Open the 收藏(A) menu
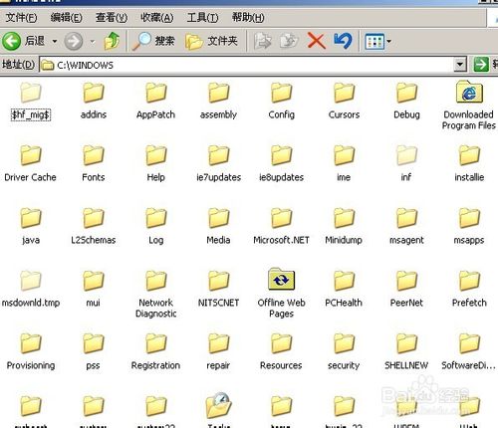 point(156,17)
